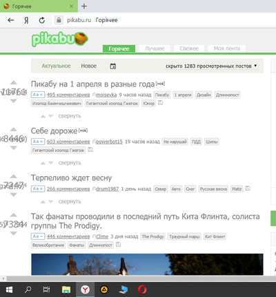This screenshot has width=276, height=297.
Task: Collapse the 'Терпеливо ждет весну' post via свернуть
Action: point(70,202)
